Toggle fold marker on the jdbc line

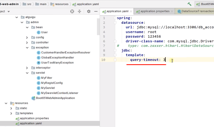[x=115, y=50]
